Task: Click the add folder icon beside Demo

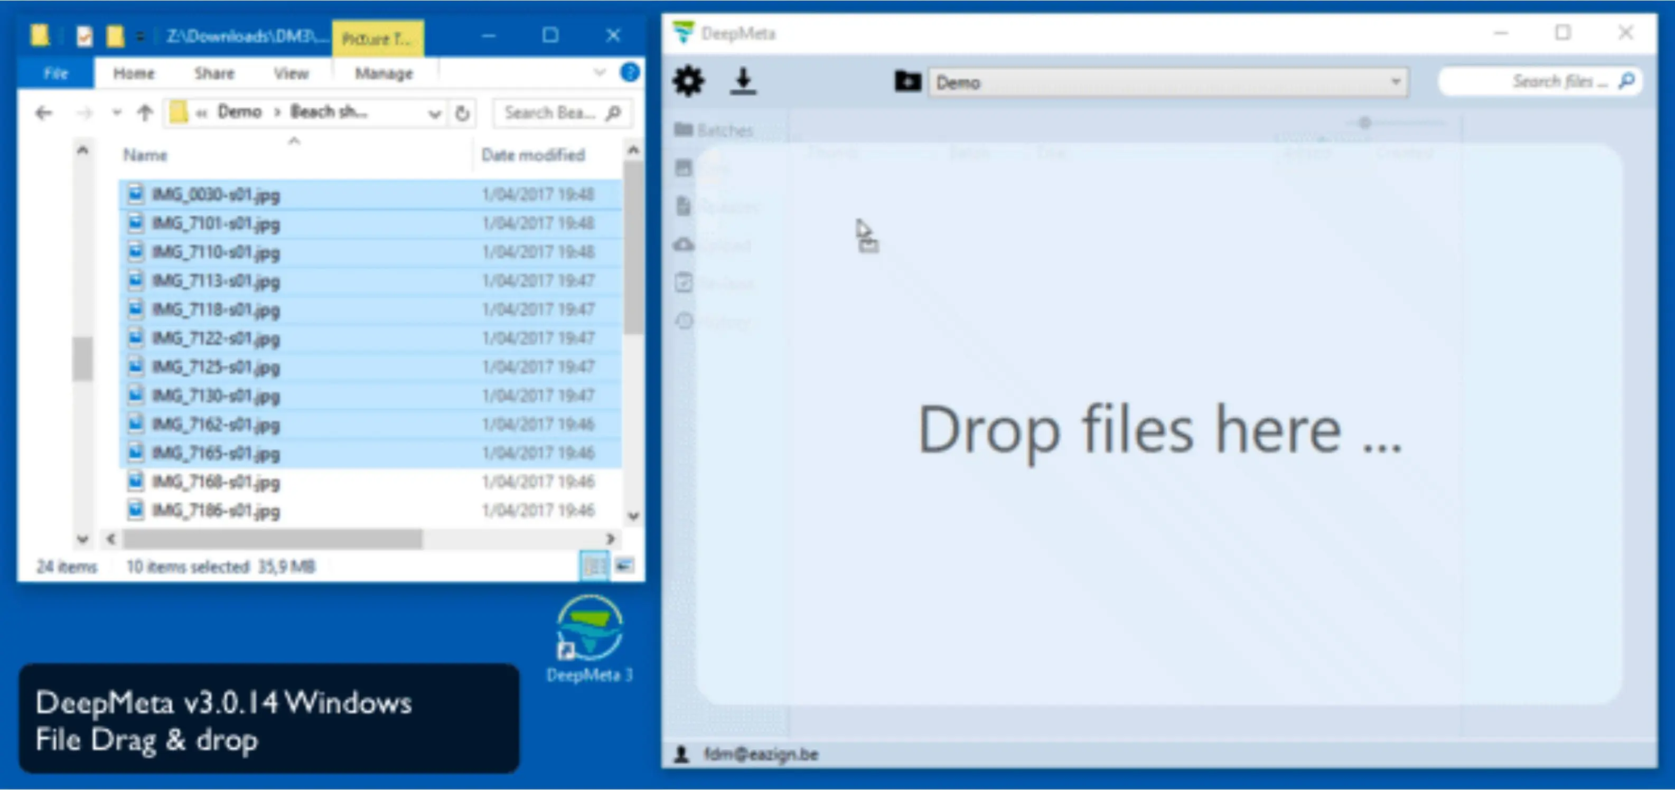Action: [907, 81]
